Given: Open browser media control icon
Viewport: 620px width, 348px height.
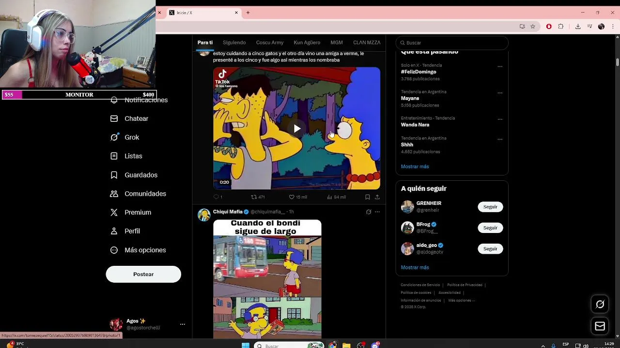Looking at the screenshot, I should [589, 27].
